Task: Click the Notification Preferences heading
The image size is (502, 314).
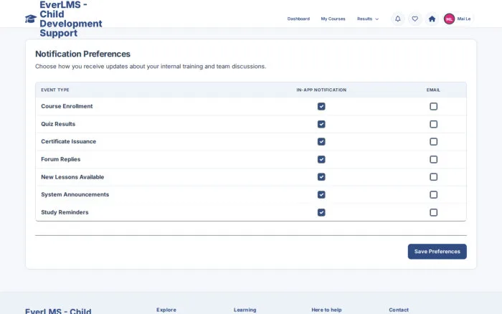Action: pyautogui.click(x=82, y=54)
